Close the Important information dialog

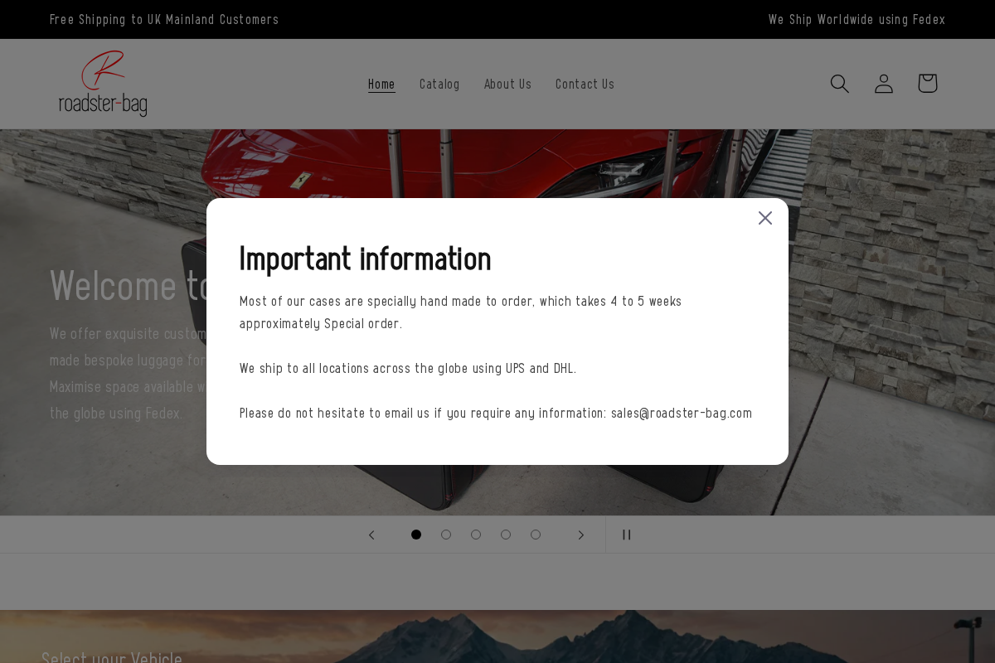click(x=764, y=218)
